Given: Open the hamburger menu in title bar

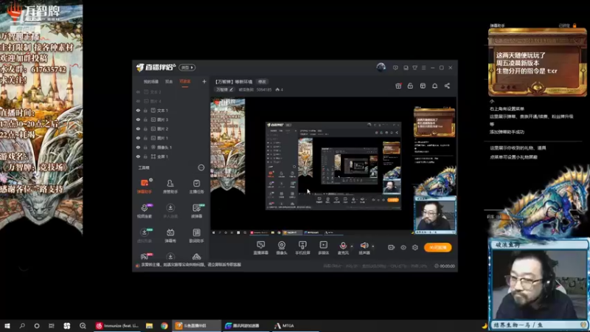Looking at the screenshot, I should coord(423,68).
